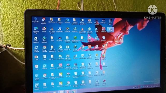This screenshot has width=166, height=93.
Task: Open the E.oxps file
Action: pyautogui.click(x=36, y=58)
